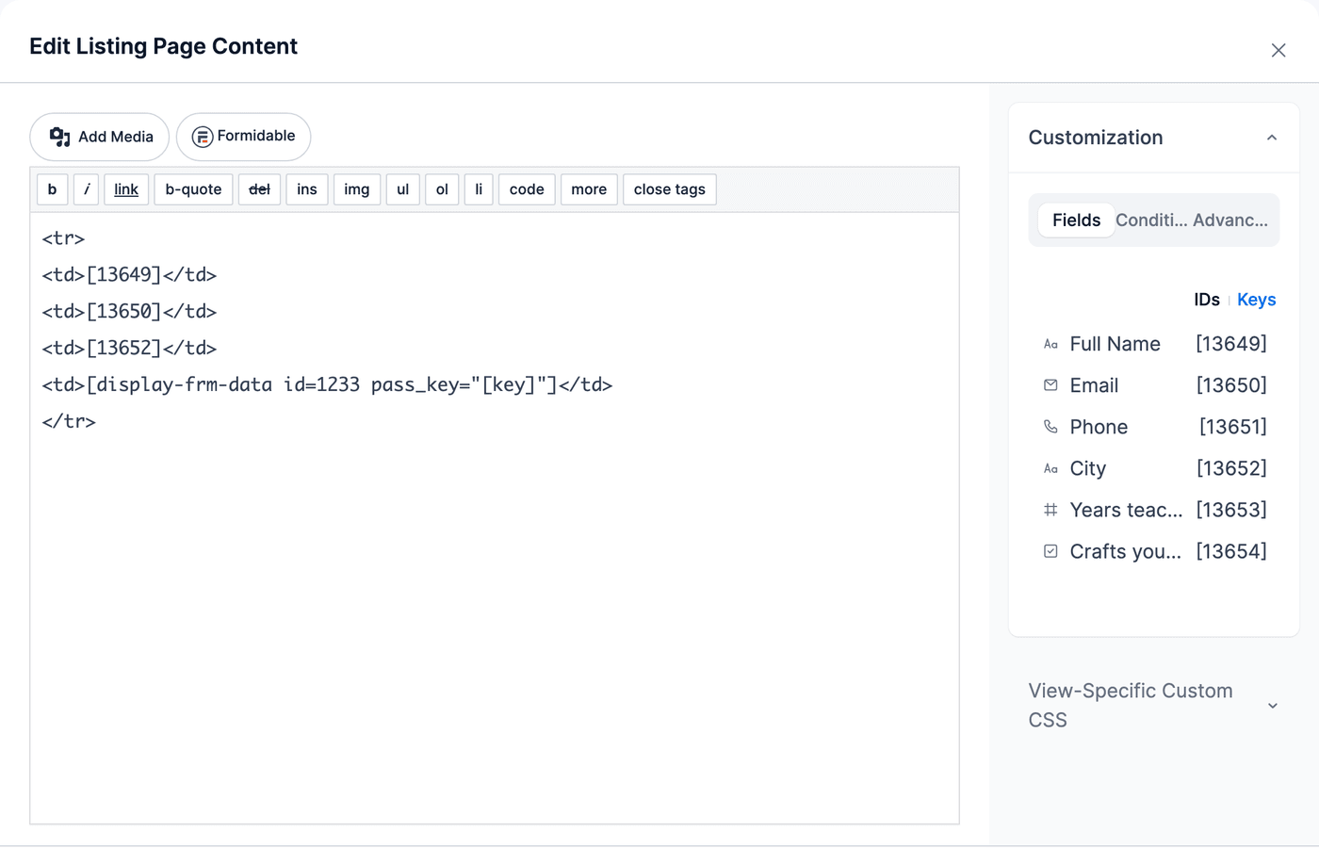Insert list item with li button
This screenshot has height=848, width=1319.
click(479, 189)
